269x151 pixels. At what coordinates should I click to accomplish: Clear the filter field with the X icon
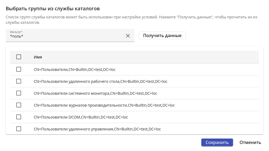point(128,36)
